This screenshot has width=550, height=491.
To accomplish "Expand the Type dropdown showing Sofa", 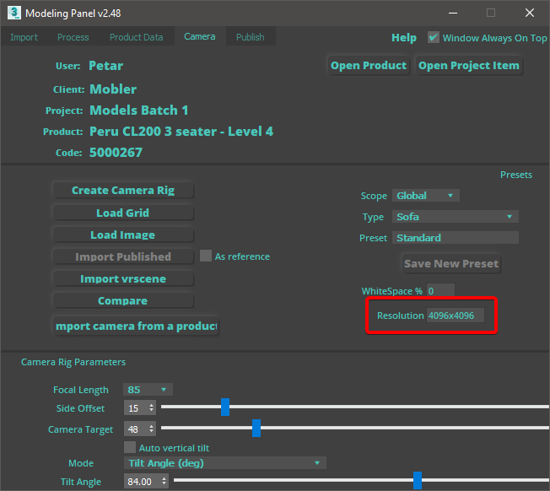I will point(455,217).
